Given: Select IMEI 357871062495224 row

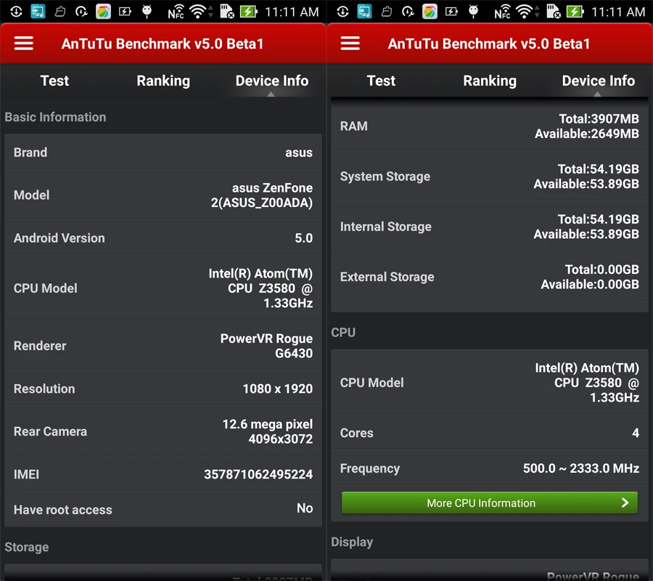Looking at the screenshot, I should click(x=163, y=474).
